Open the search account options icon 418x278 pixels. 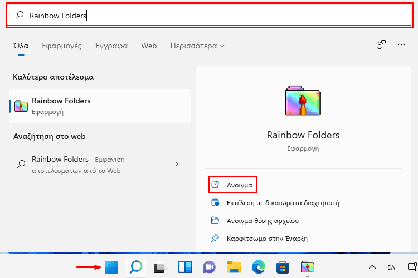tap(381, 44)
